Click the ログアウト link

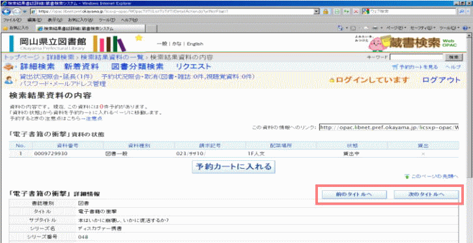(x=441, y=80)
